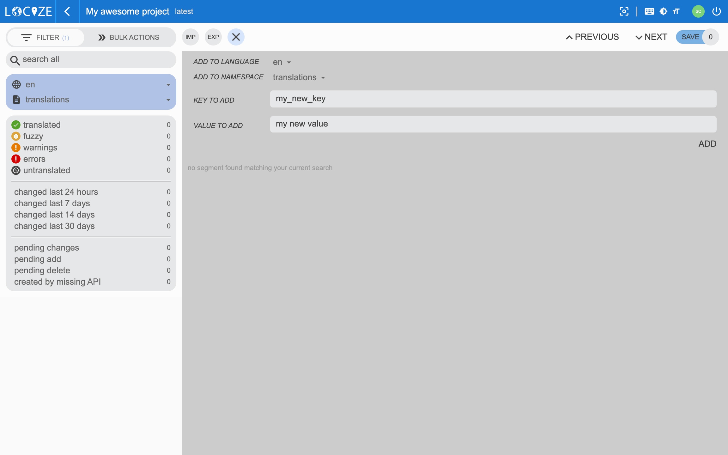Toggle the fuzzy status filter
This screenshot has height=455, width=728.
(x=33, y=136)
